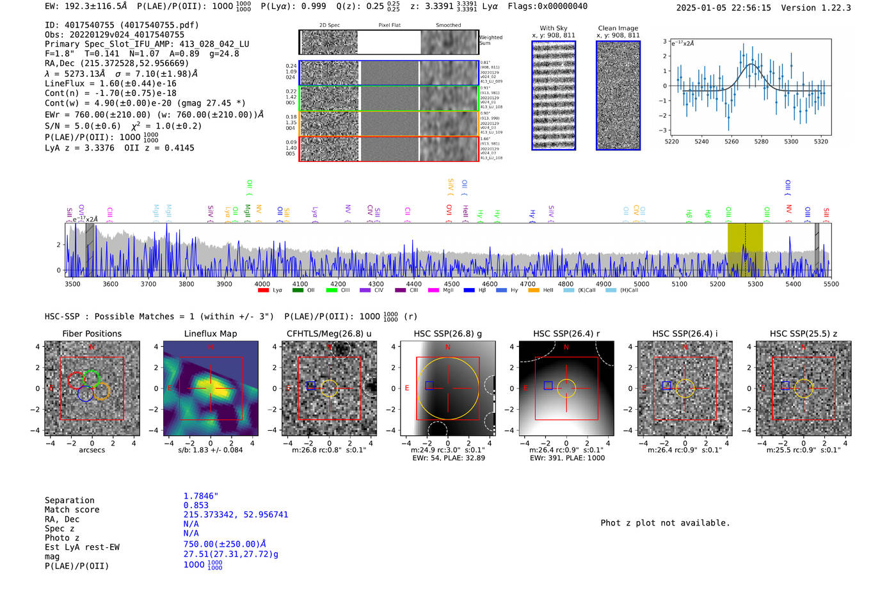Open the With Sky fiber image
The image size is (896, 610).
pyautogui.click(x=554, y=95)
